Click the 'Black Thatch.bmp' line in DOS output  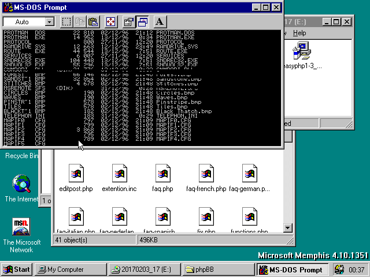(x=108, y=111)
